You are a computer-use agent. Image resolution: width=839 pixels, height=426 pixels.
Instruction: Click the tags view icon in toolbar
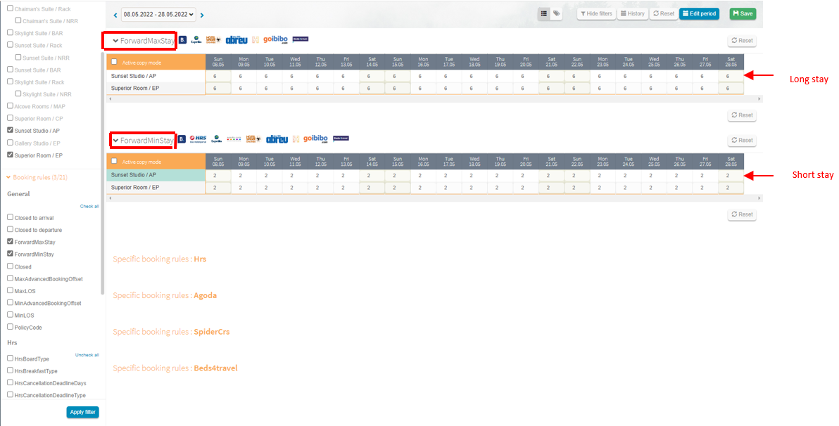[556, 13]
